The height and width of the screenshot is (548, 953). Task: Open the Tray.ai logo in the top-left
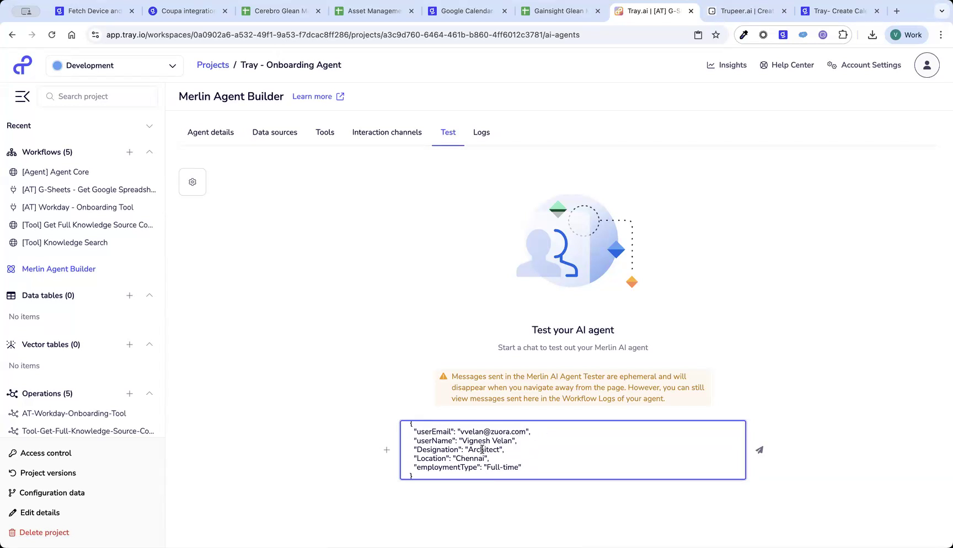click(22, 65)
